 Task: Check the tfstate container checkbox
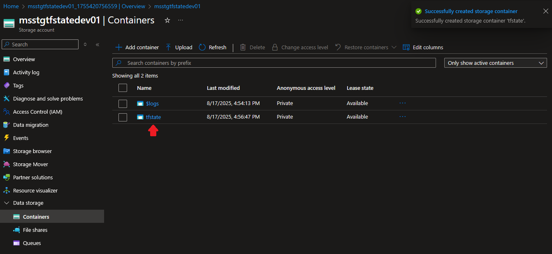[x=123, y=117]
